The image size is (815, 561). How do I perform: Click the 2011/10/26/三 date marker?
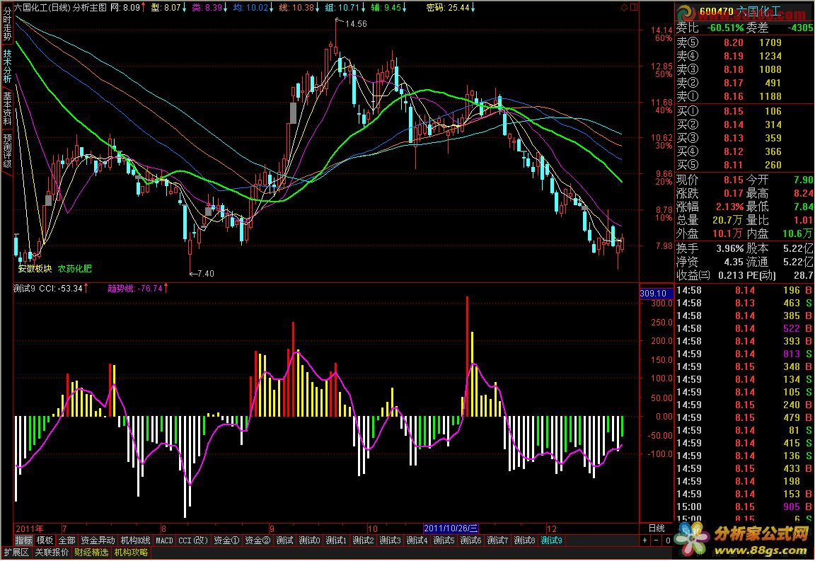451,528
